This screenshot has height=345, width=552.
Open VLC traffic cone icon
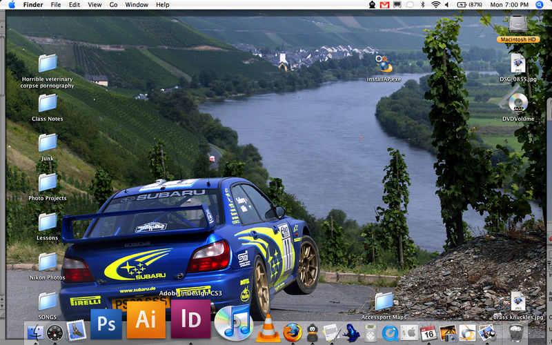pyautogui.click(x=268, y=328)
